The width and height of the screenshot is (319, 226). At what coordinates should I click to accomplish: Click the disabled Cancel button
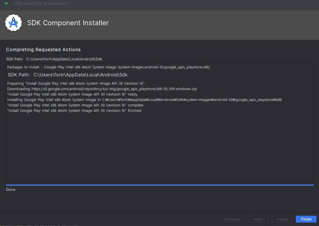click(282, 219)
